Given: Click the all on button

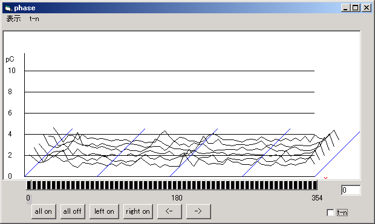Looking at the screenshot, I should coord(44,211).
